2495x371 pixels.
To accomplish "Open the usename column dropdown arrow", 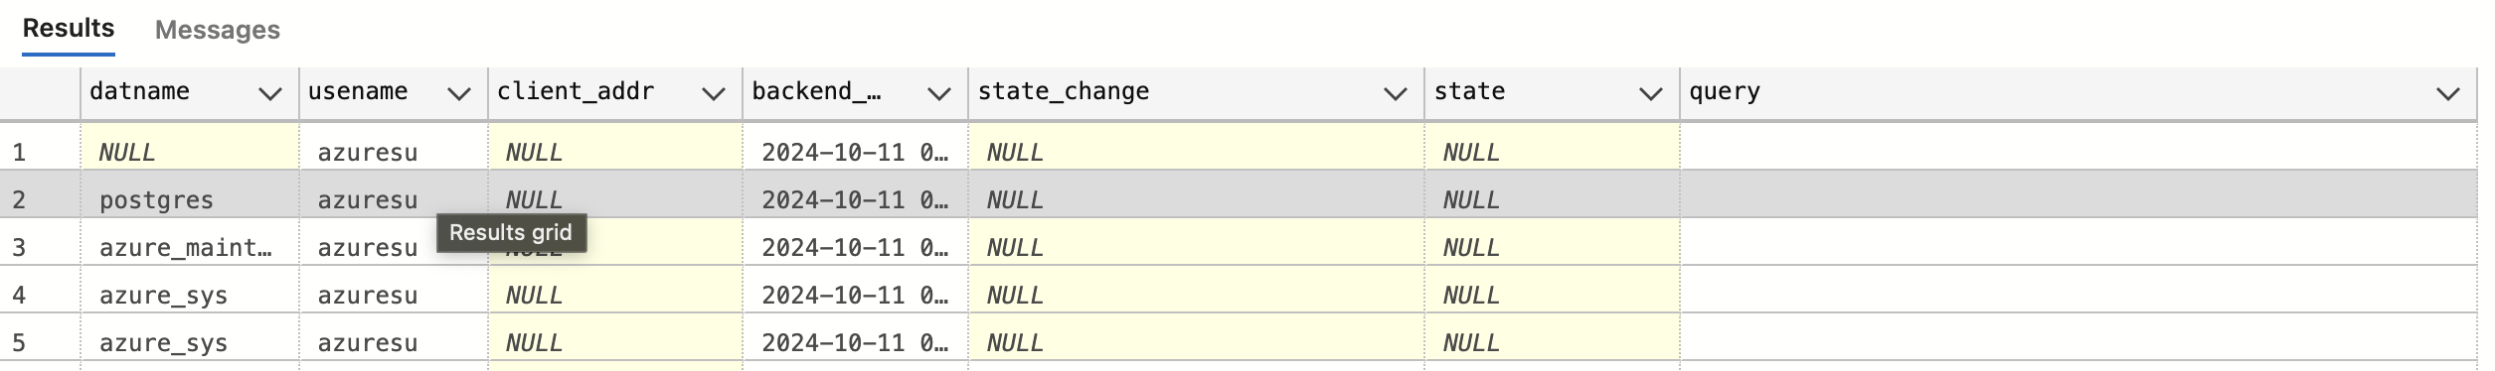I will (458, 94).
